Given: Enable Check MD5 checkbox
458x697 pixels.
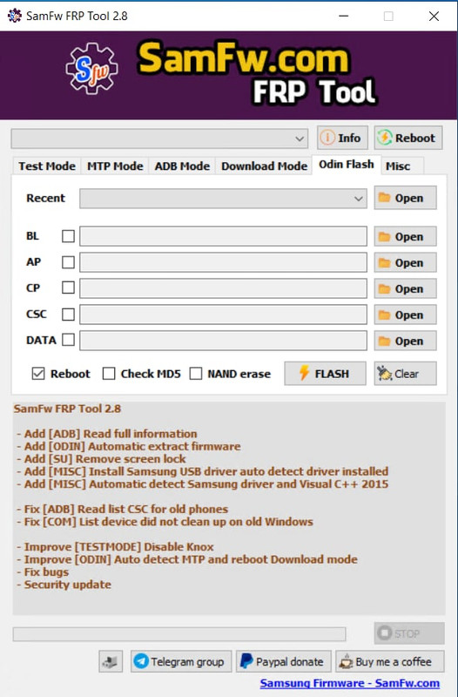Looking at the screenshot, I should [x=109, y=374].
